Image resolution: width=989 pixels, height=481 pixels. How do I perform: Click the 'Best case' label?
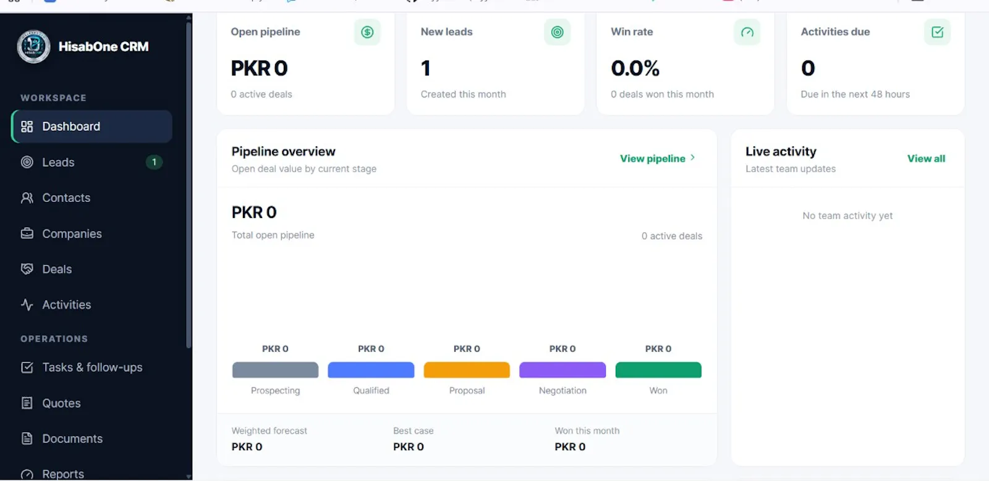click(x=413, y=431)
